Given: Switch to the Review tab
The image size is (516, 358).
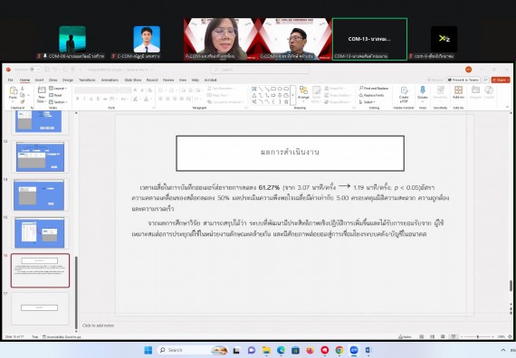Looking at the screenshot, I should (x=168, y=80).
